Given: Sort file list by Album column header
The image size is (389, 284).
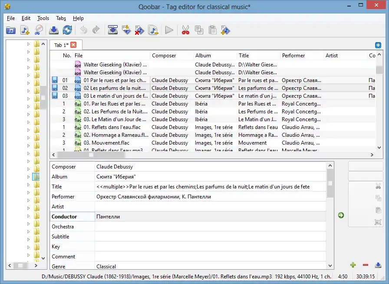Looking at the screenshot, I should pyautogui.click(x=203, y=56).
